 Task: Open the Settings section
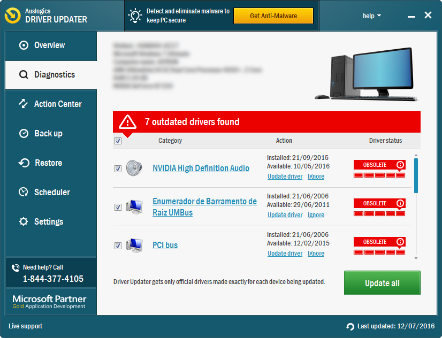(51, 221)
